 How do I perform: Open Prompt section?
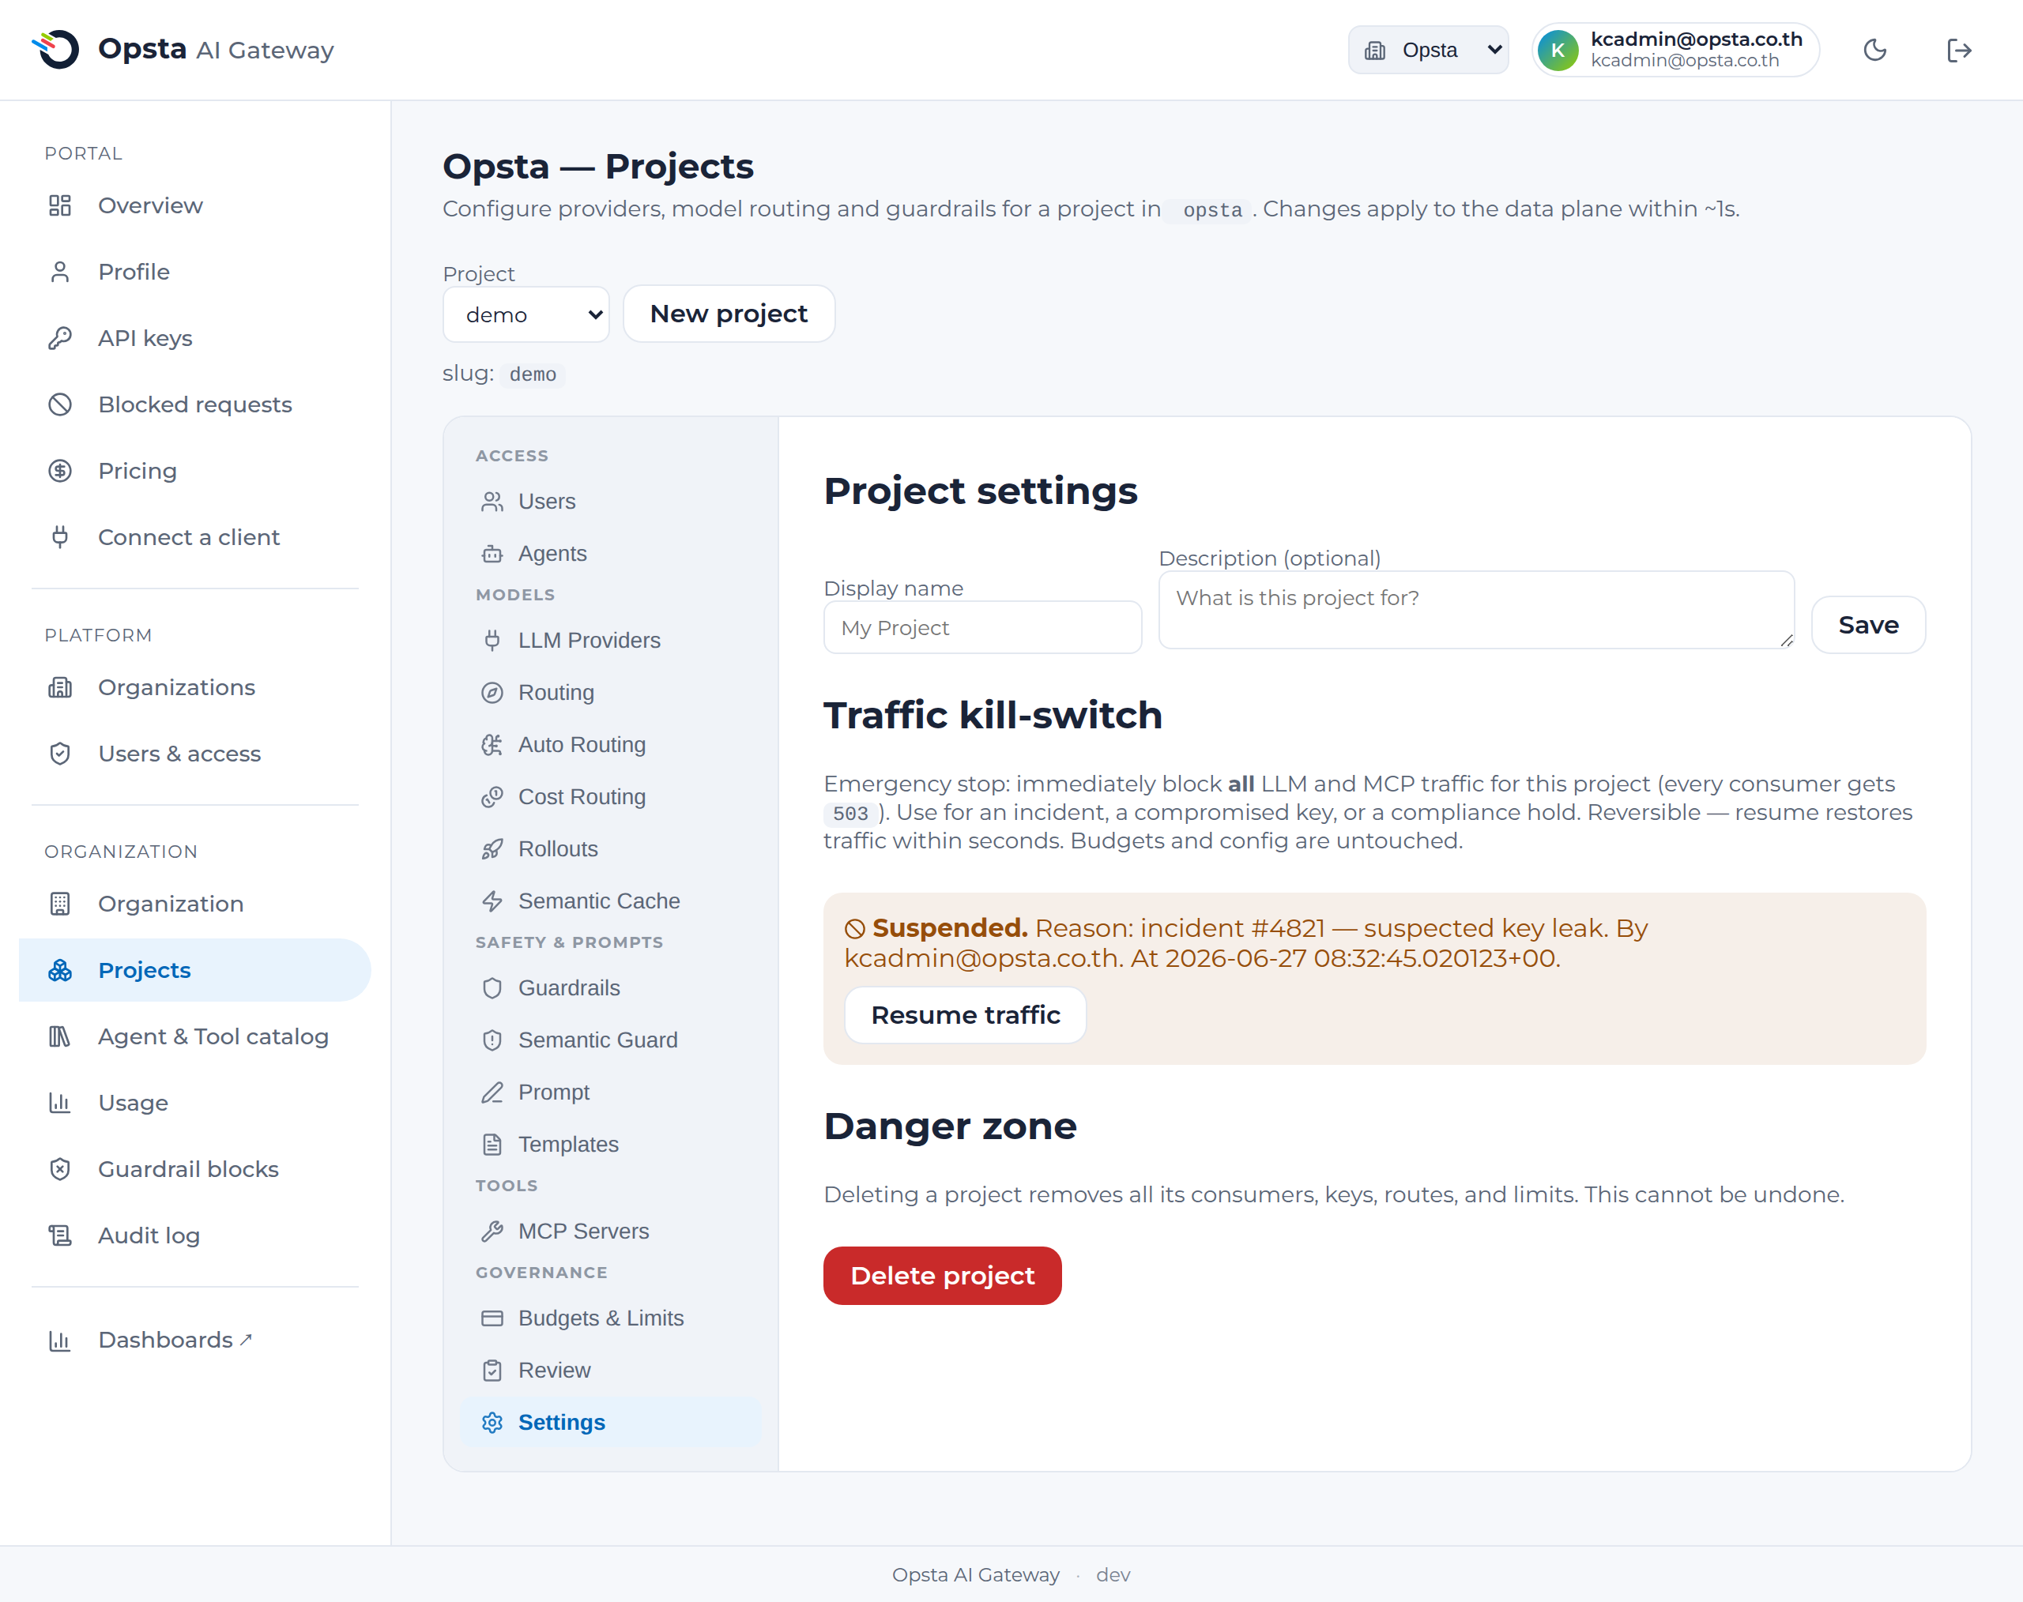610,1092
